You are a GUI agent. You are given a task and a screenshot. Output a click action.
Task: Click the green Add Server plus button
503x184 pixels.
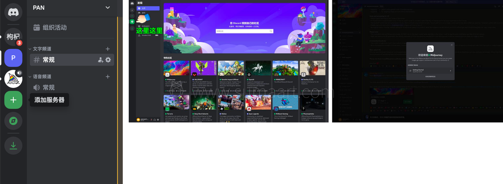click(13, 100)
